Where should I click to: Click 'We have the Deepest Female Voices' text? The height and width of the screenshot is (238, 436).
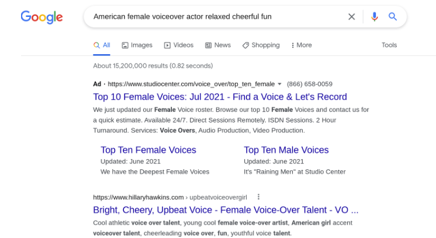click(155, 171)
